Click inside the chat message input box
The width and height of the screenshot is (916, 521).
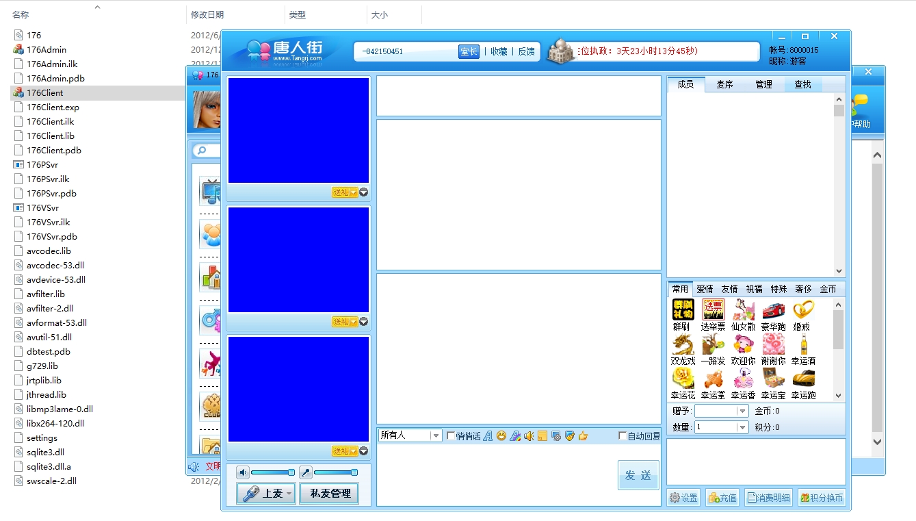[x=497, y=475]
